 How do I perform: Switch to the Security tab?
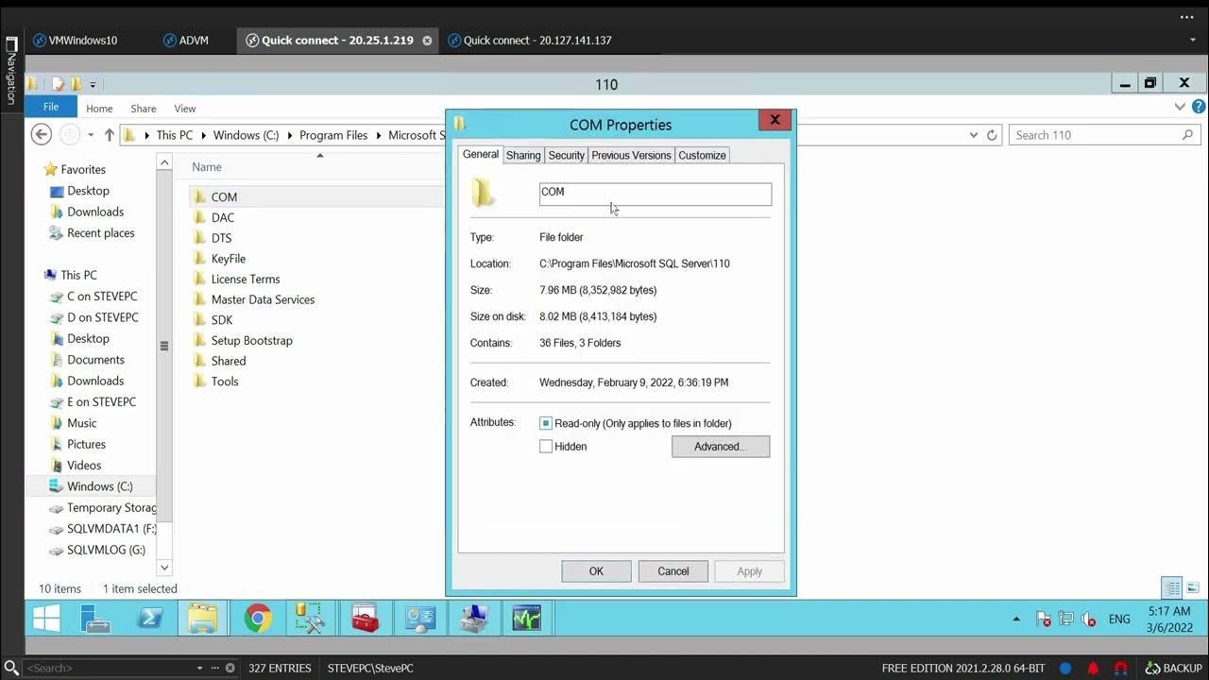click(x=566, y=155)
